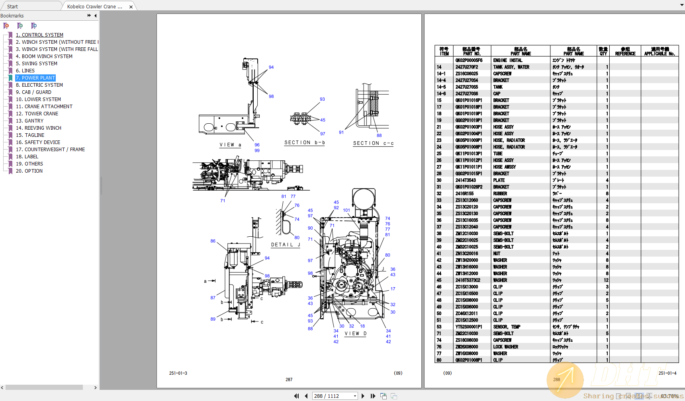Open bookmark 9. CAB / GUARD
Viewport: 685px width, 401px height.
(x=33, y=92)
